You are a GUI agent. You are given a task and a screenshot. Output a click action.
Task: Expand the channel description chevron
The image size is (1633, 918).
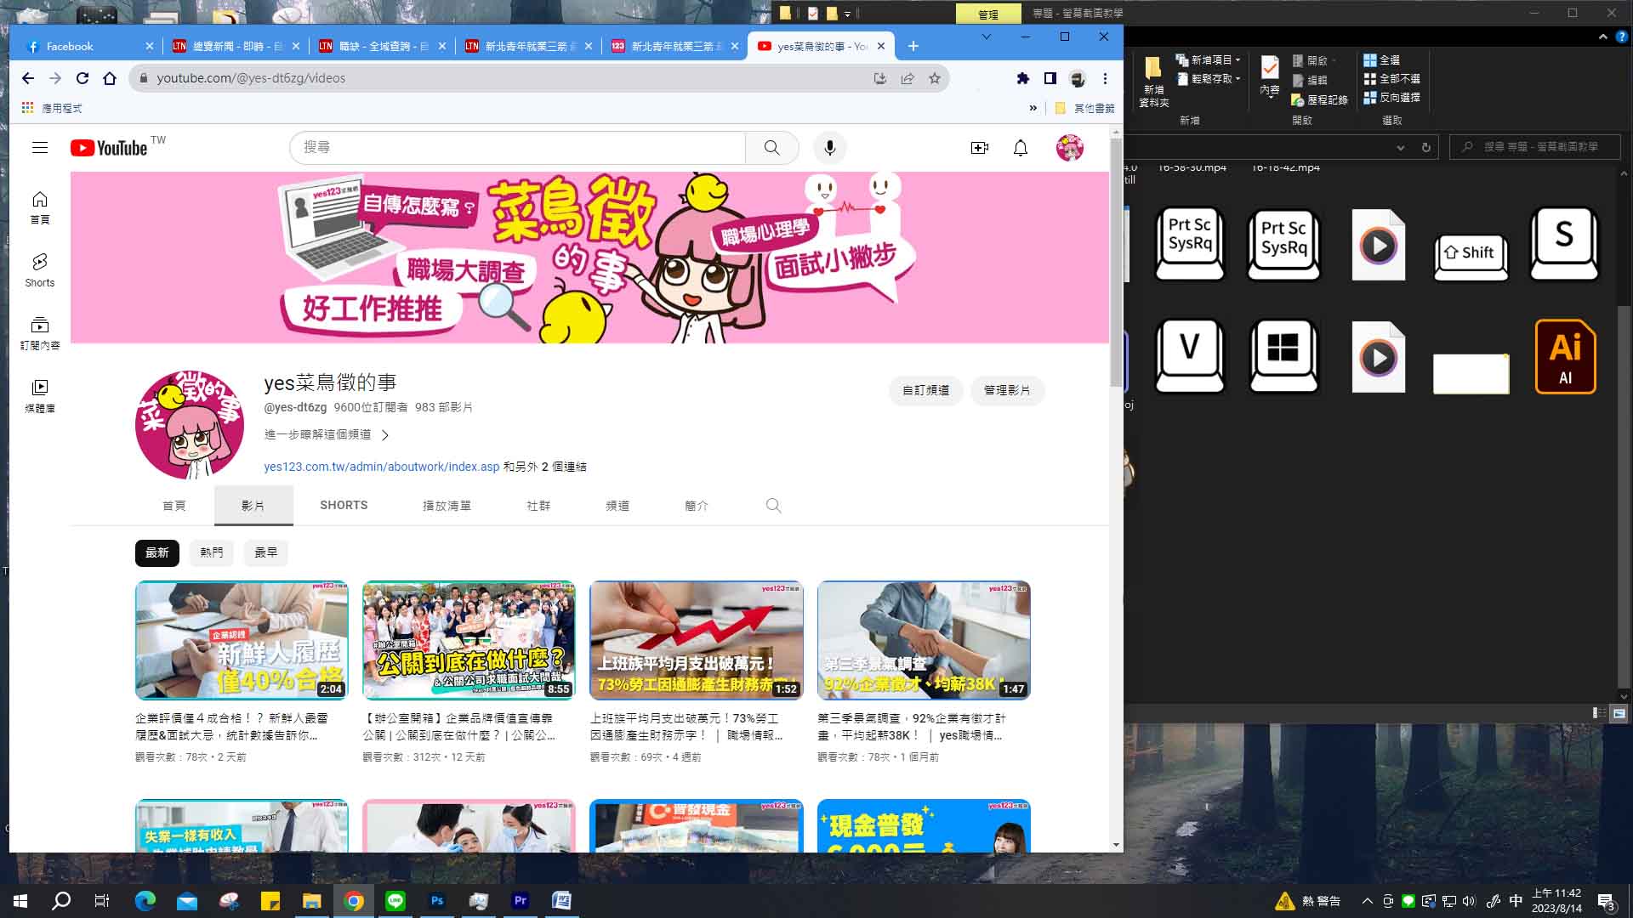click(x=385, y=435)
